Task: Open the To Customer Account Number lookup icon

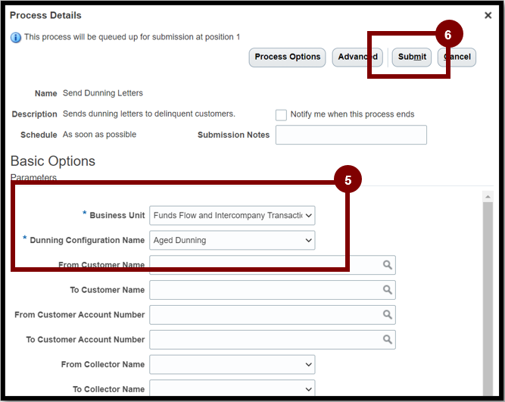Action: click(x=388, y=339)
